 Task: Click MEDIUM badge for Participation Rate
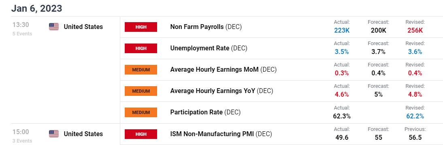(x=141, y=112)
